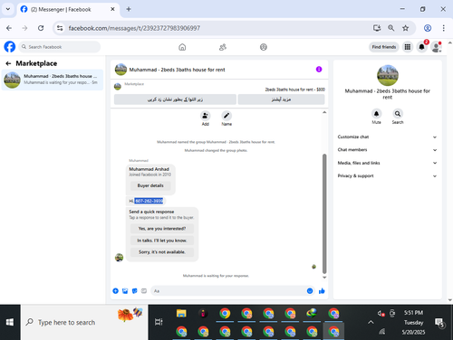The image size is (453, 340).
Task: Click the Search Facebook input field
Action: coord(60,47)
